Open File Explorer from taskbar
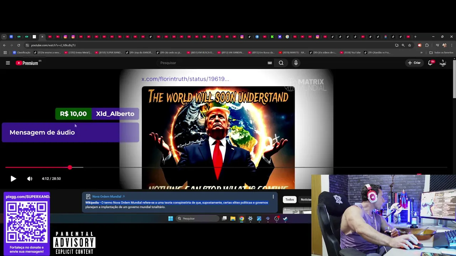The width and height of the screenshot is (456, 256). [x=233, y=219]
